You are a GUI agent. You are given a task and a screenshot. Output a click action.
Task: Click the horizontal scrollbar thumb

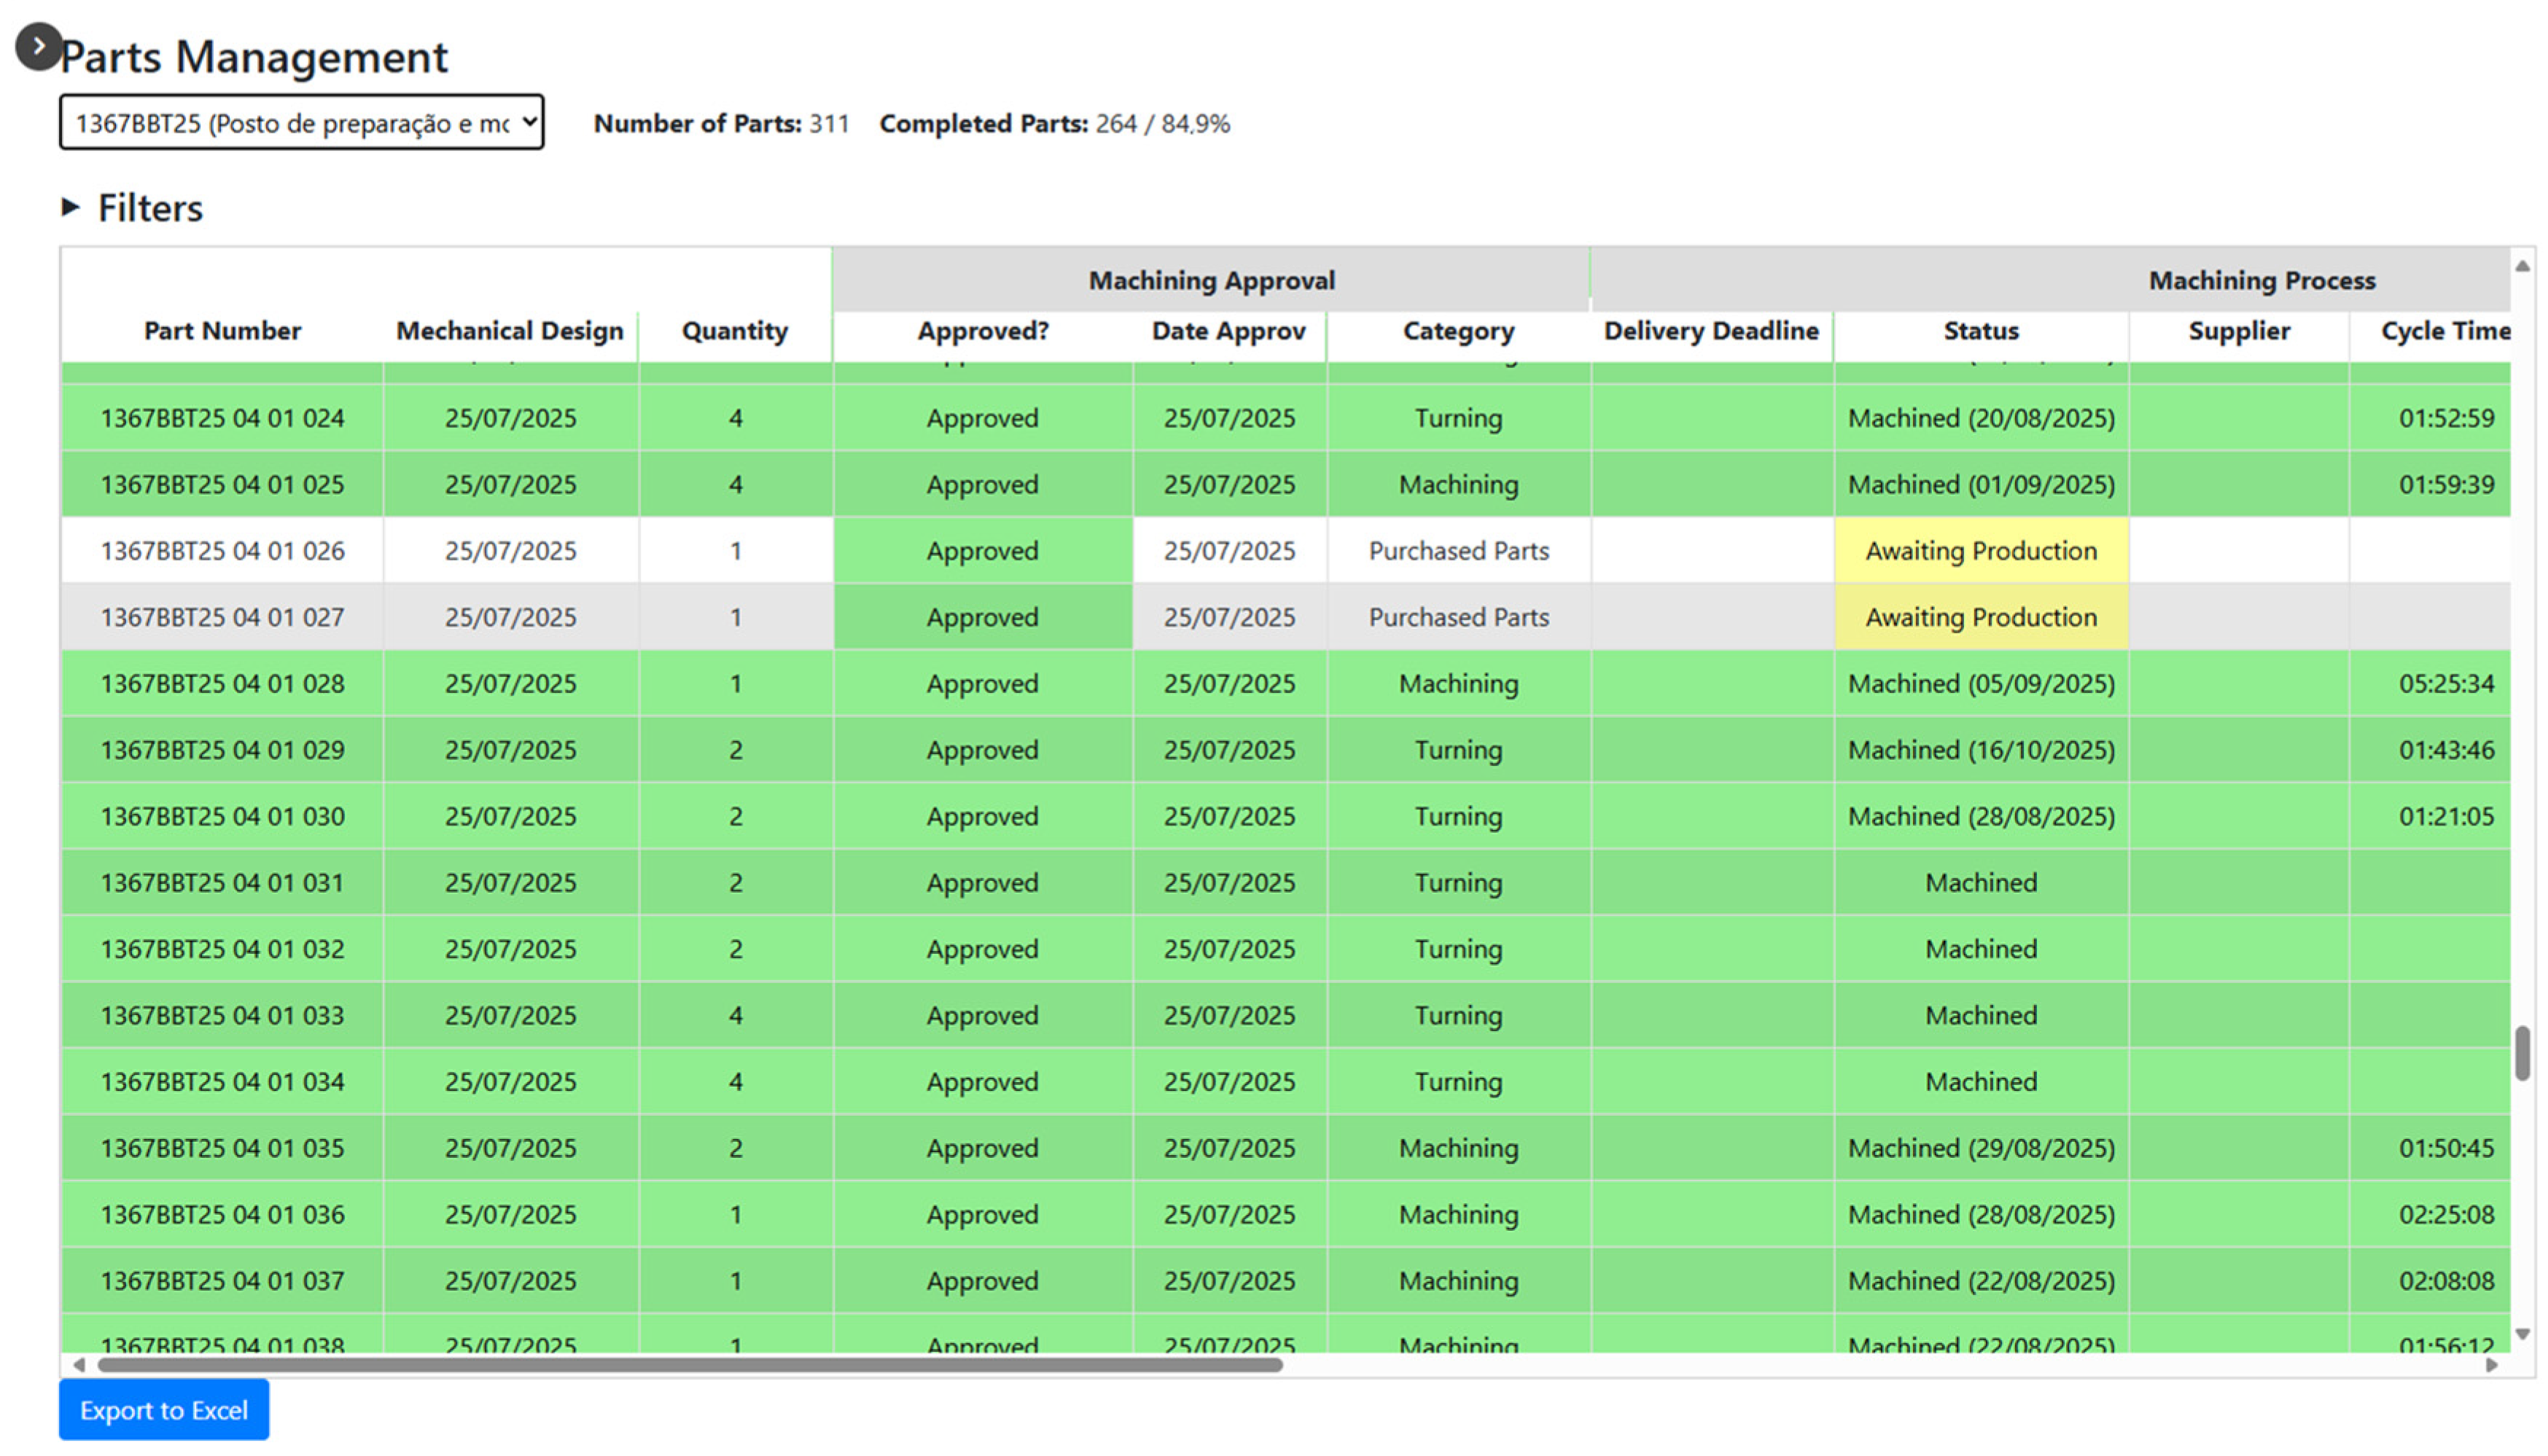tap(690, 1365)
